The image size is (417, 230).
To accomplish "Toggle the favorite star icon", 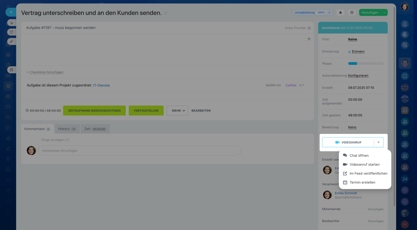I will click(309, 39).
